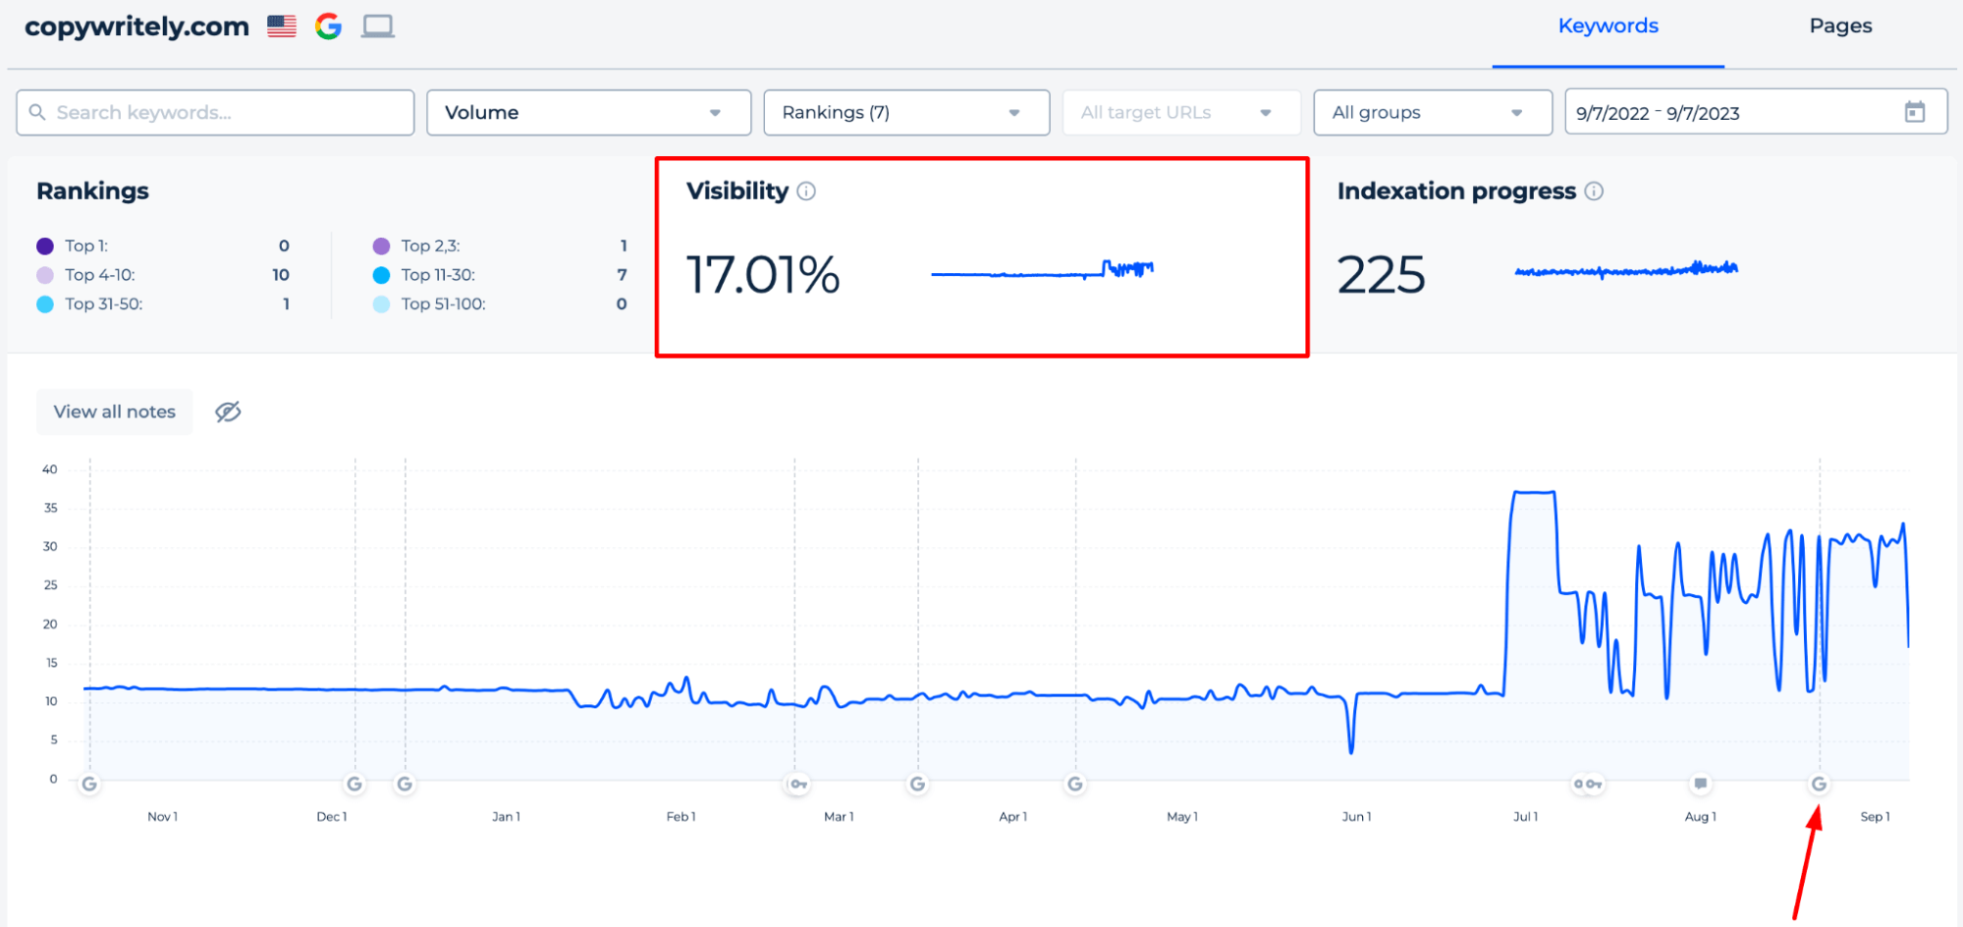Image resolution: width=1963 pixels, height=927 pixels.
Task: Click the Jul 1 axis label
Action: pos(1525,817)
